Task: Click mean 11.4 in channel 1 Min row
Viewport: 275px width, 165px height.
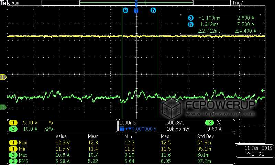Action: [93, 149]
